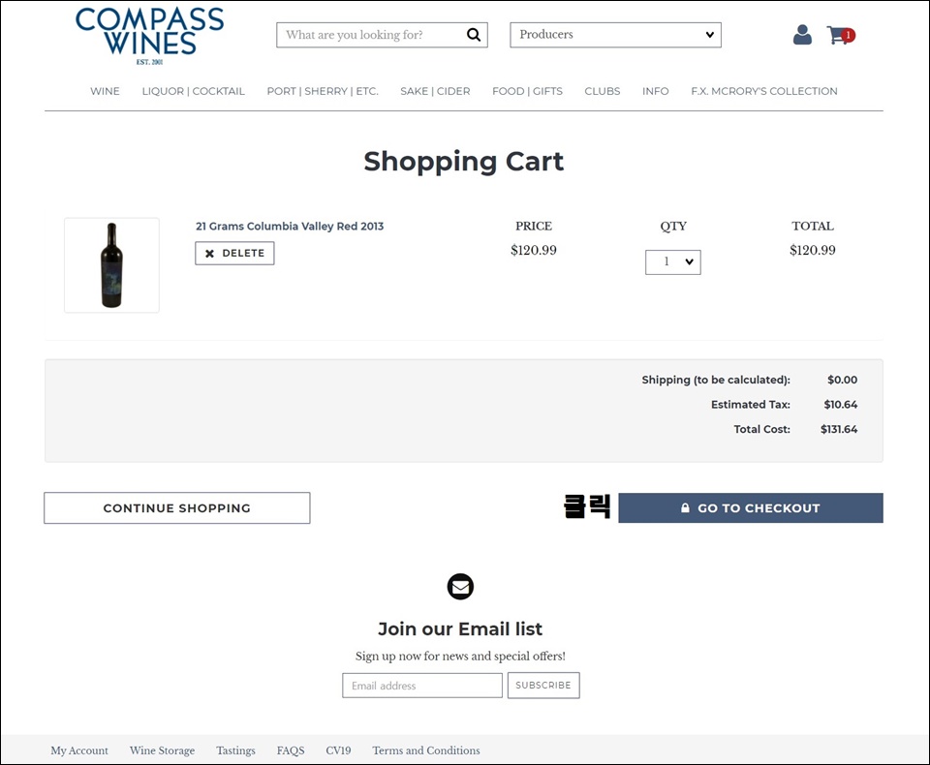
Task: Click the Estimated Tax $10.64 value
Action: (x=841, y=405)
